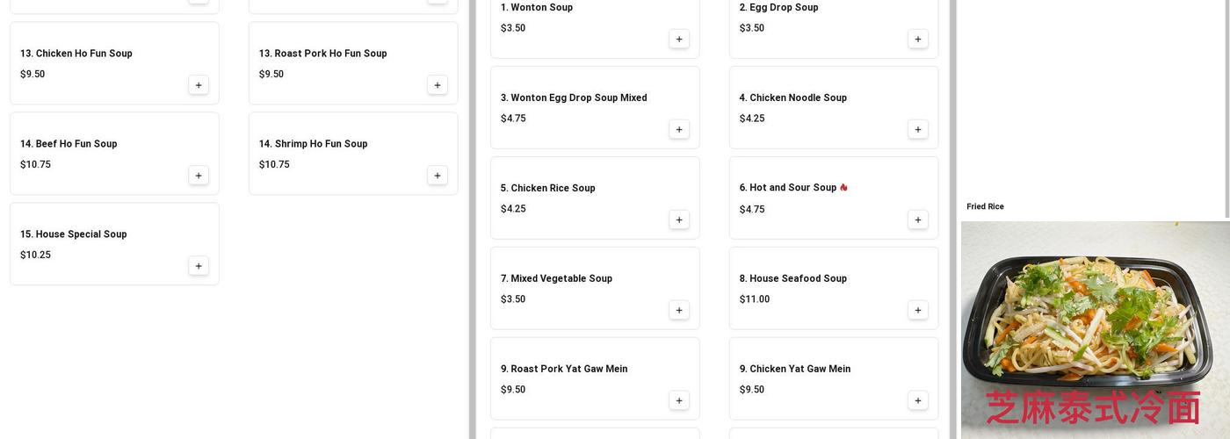
Task: Add Roast Pork Yat Gaw Mein
Action: click(x=679, y=401)
